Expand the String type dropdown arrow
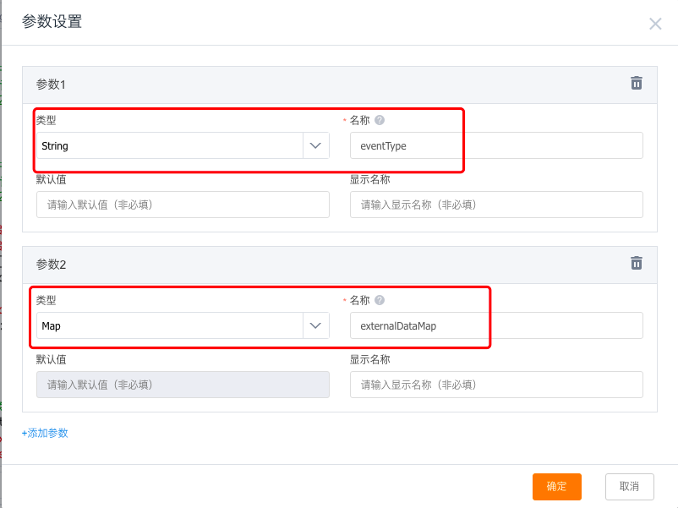Image resolution: width=678 pixels, height=508 pixels. click(315, 145)
